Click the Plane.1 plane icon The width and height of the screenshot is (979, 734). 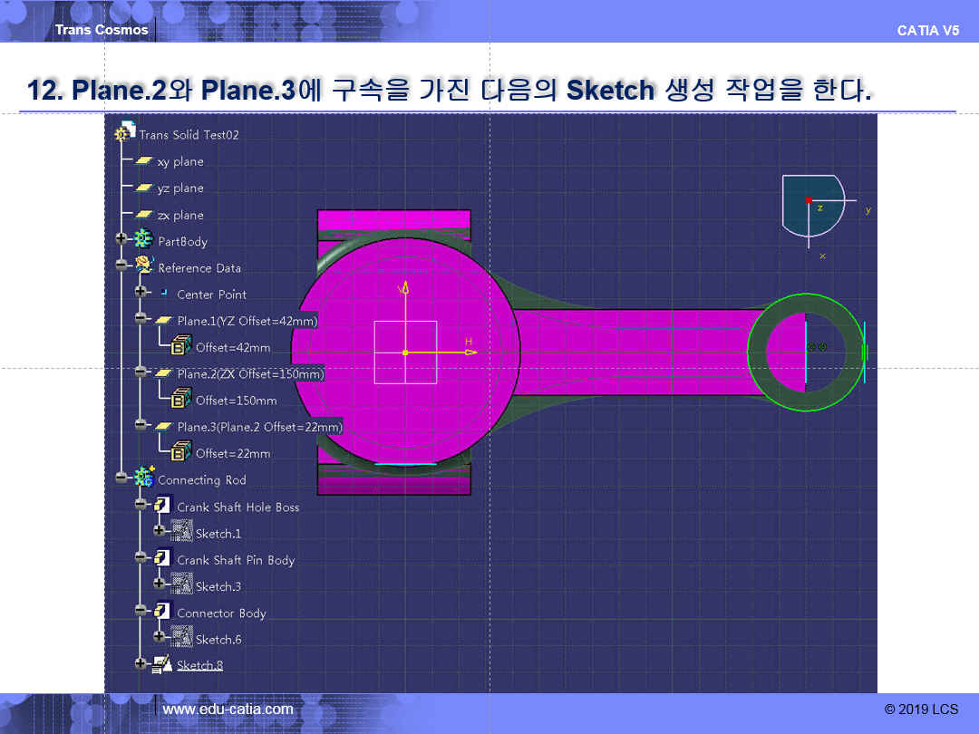(x=163, y=320)
